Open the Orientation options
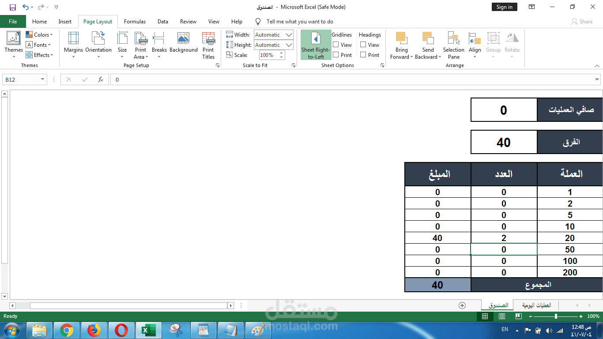This screenshot has height=339, width=603. (x=98, y=45)
